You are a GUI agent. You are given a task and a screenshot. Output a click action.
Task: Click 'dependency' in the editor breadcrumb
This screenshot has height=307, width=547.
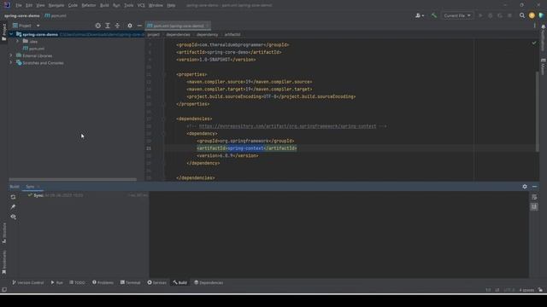(207, 35)
